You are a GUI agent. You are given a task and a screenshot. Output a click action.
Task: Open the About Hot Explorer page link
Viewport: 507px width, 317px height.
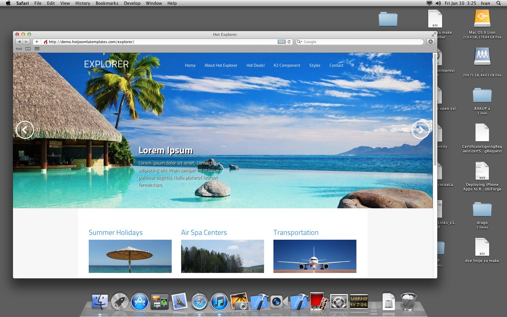(x=221, y=65)
